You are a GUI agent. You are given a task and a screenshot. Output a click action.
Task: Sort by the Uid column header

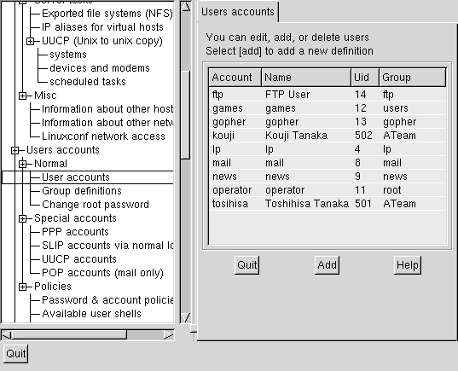pos(365,78)
